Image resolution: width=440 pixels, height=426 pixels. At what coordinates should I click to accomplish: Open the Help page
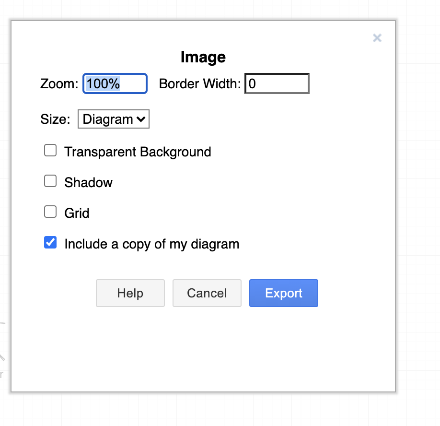click(x=130, y=293)
